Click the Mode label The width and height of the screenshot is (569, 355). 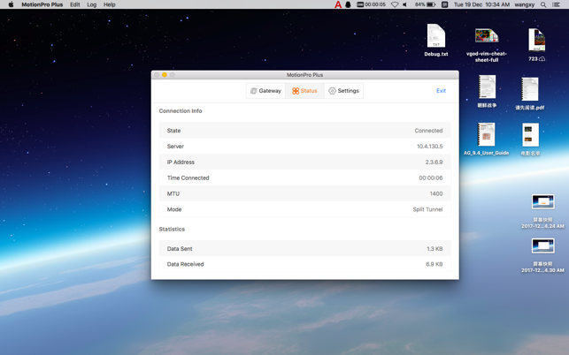174,209
